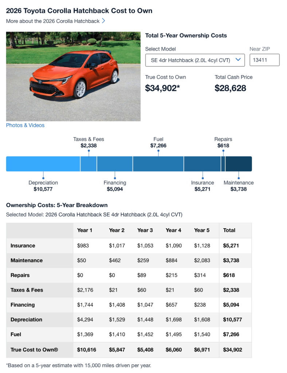This screenshot has height=373, width=287.
Task: Click the Photos & Videos link
Action: point(25,125)
